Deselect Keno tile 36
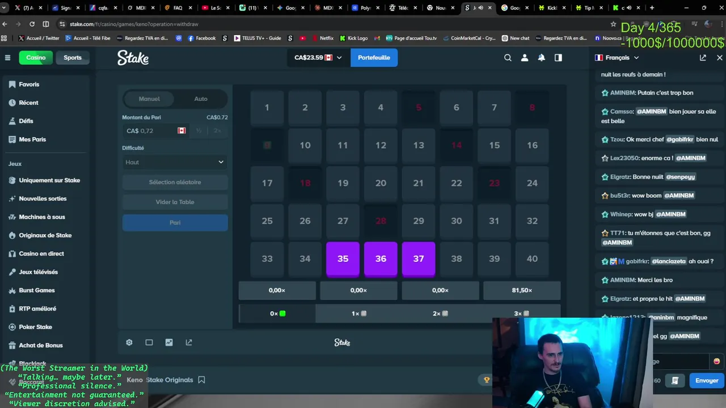The width and height of the screenshot is (726, 408). [381, 259]
